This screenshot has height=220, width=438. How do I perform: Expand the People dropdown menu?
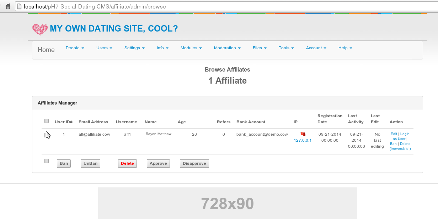(x=75, y=48)
